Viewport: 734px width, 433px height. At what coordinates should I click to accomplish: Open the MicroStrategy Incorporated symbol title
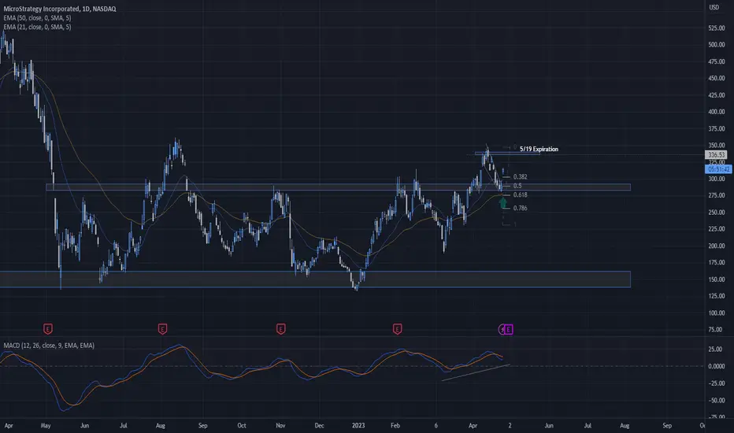[60, 9]
